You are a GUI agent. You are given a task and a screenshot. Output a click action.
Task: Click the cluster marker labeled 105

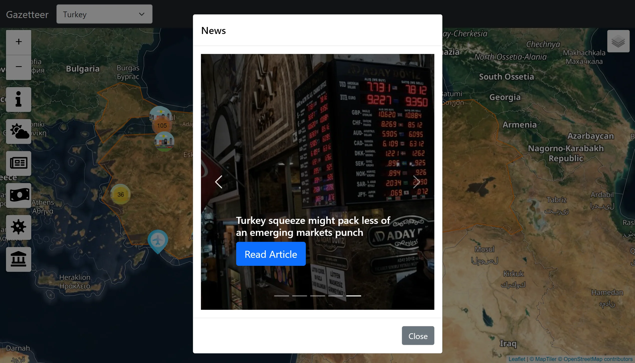(x=162, y=125)
